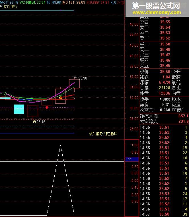Click the 最低 label

coord(176,82)
